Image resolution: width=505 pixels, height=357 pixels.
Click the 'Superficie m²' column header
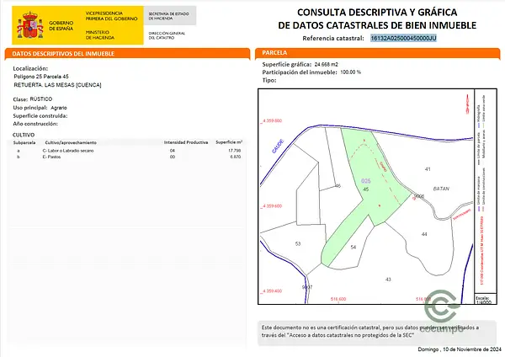[x=229, y=141]
